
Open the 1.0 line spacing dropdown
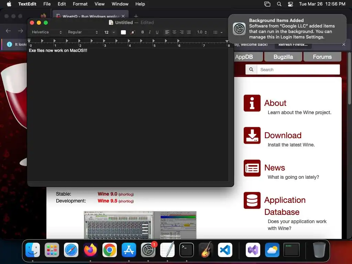[x=202, y=32]
